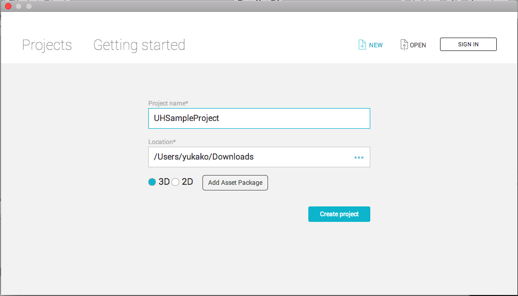Close the window with red button

point(8,6)
